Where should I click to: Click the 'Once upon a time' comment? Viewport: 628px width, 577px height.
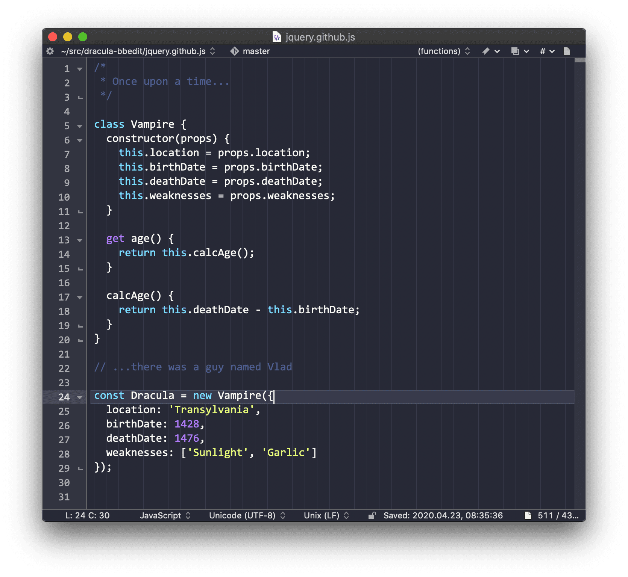171,82
